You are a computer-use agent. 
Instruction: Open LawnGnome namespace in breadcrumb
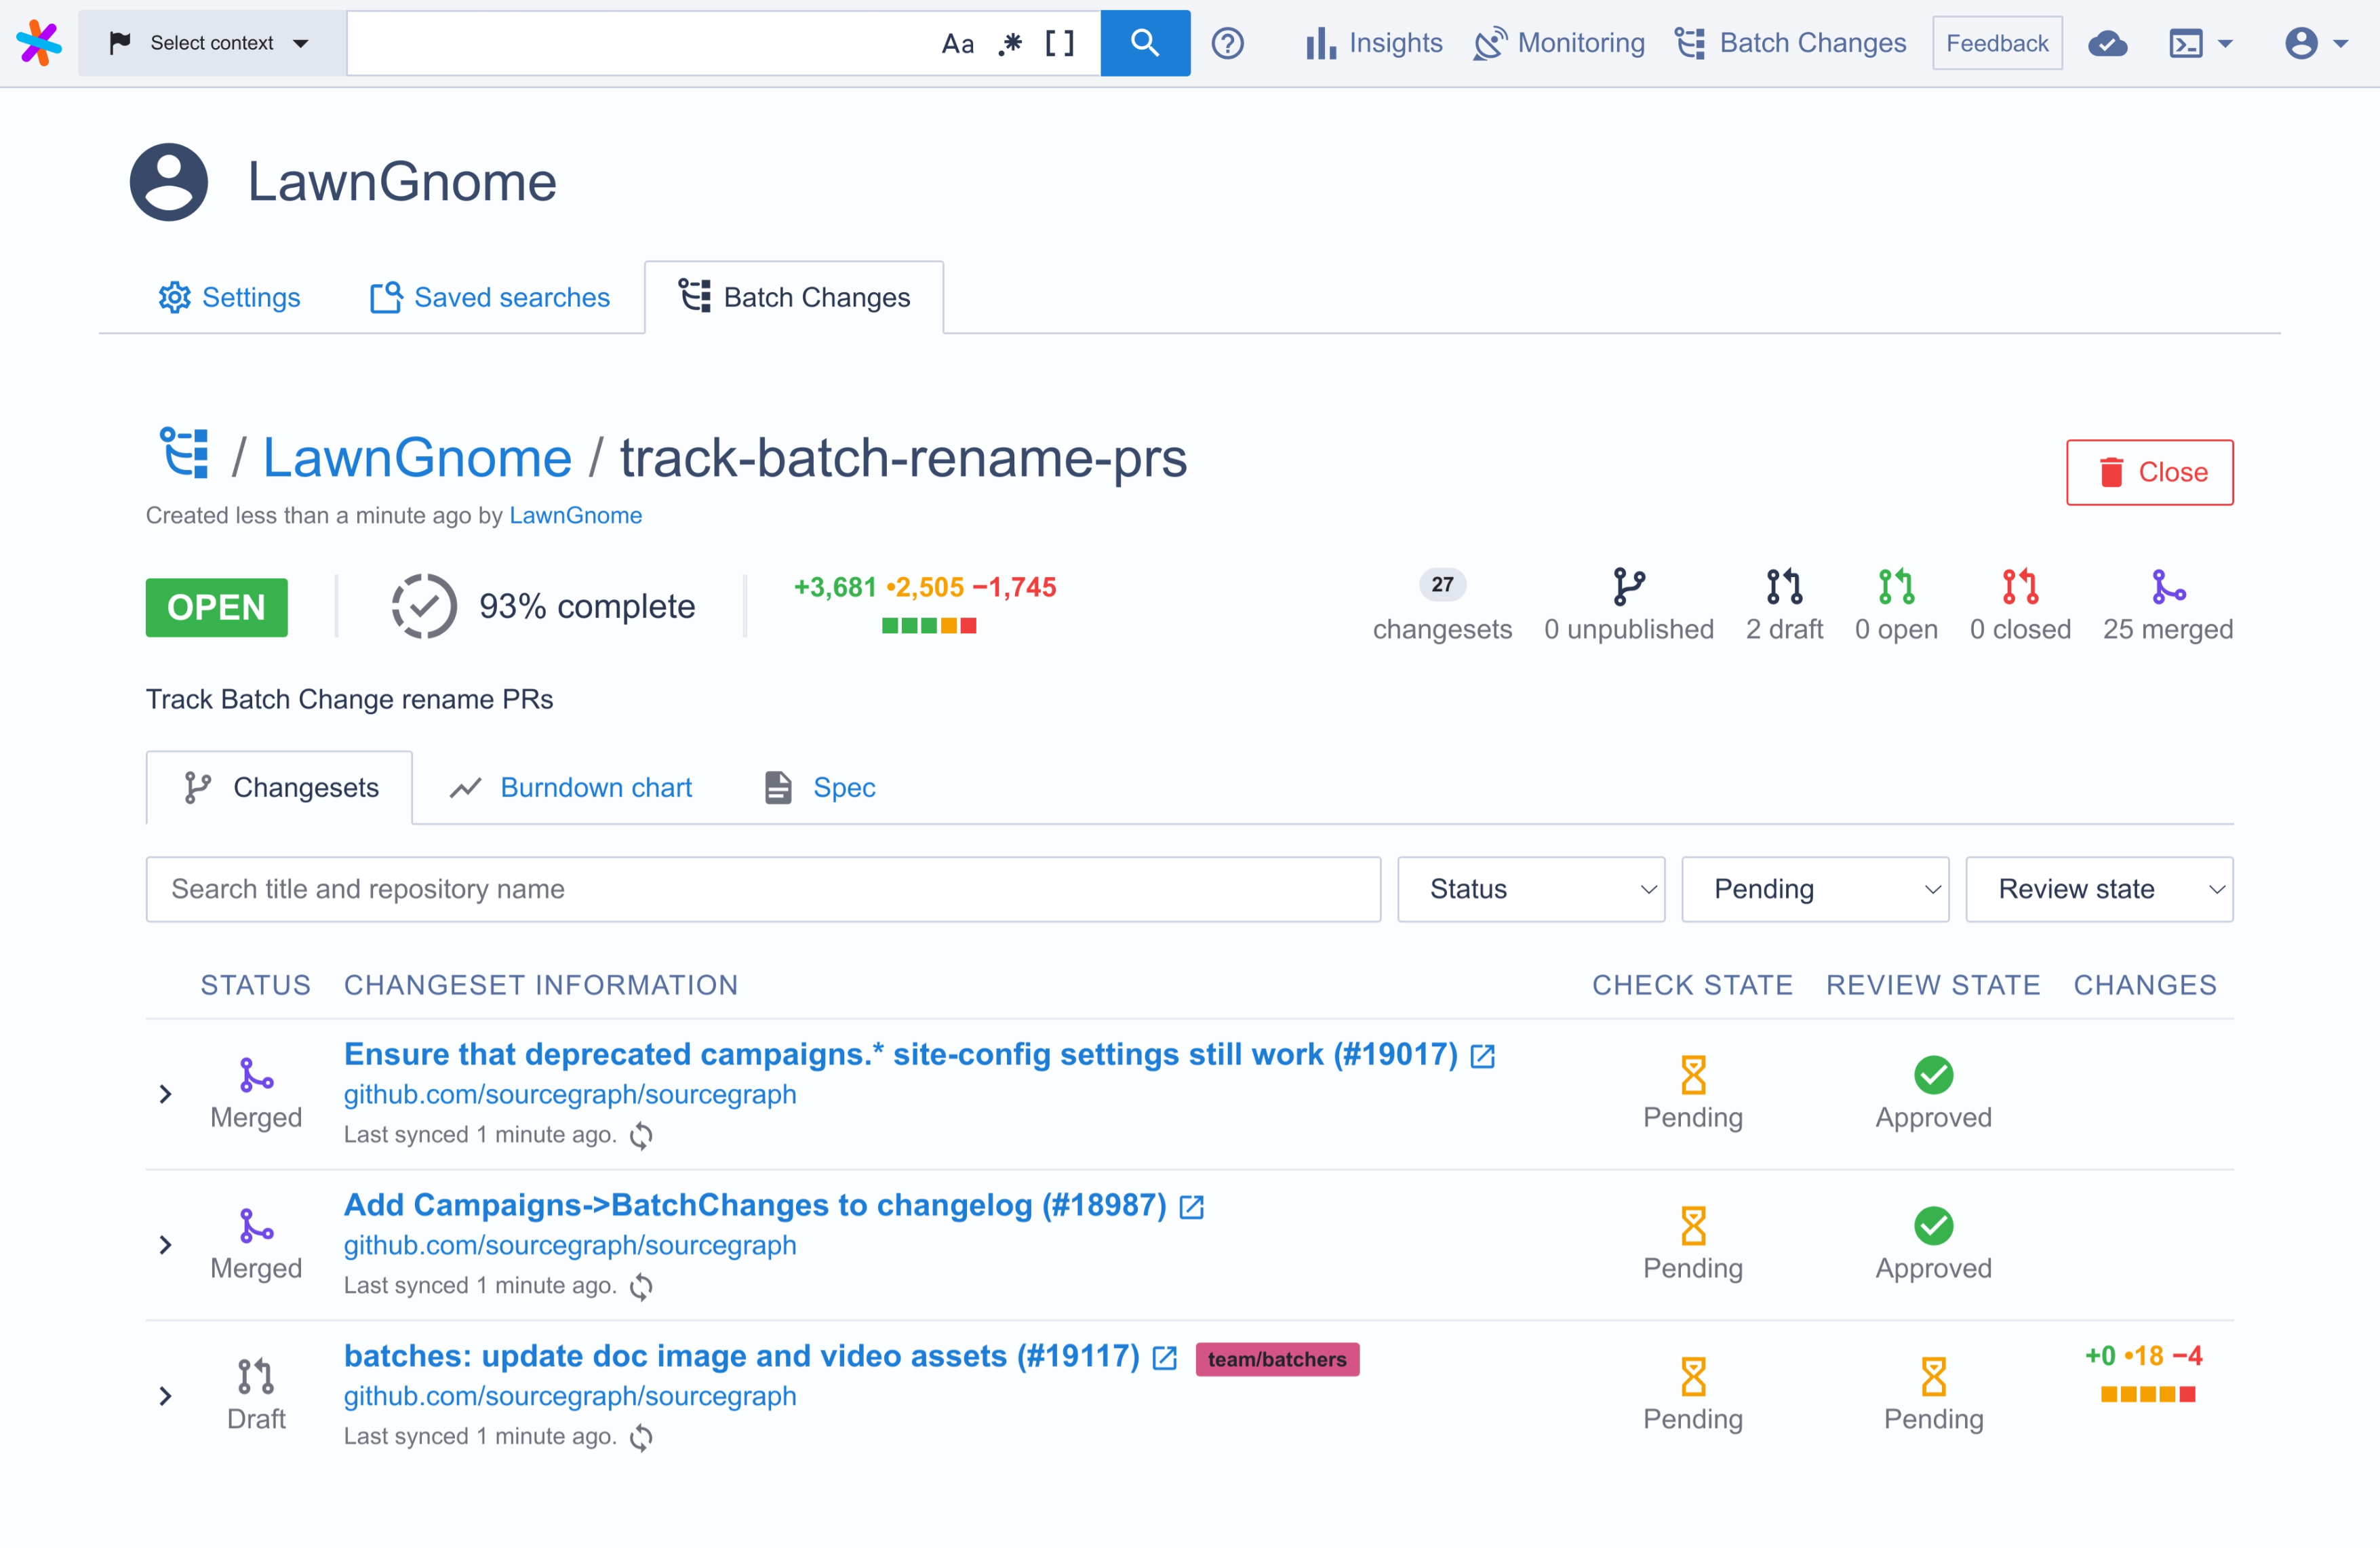pyautogui.click(x=417, y=458)
